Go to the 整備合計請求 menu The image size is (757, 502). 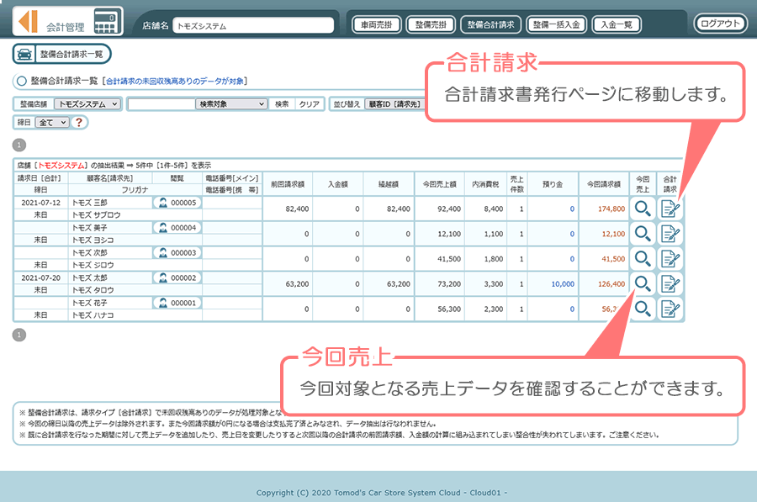490,24
